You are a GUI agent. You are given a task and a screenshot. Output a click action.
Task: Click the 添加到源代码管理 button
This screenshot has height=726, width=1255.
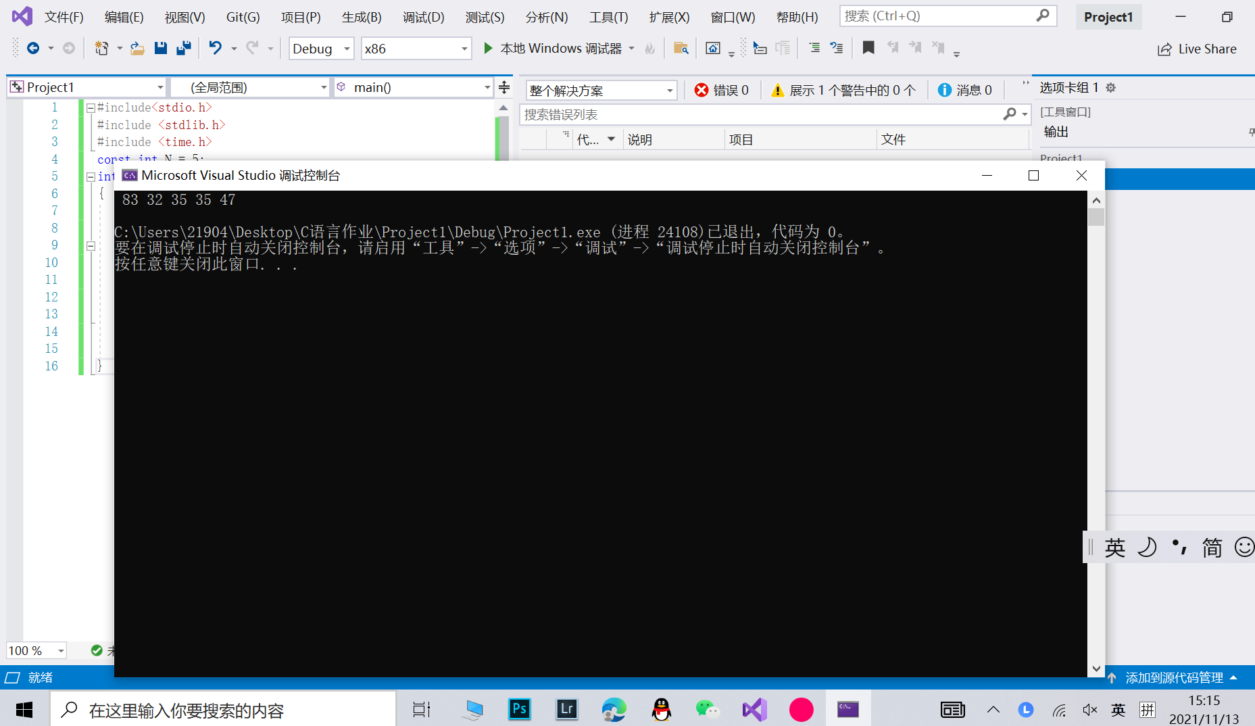click(x=1173, y=677)
